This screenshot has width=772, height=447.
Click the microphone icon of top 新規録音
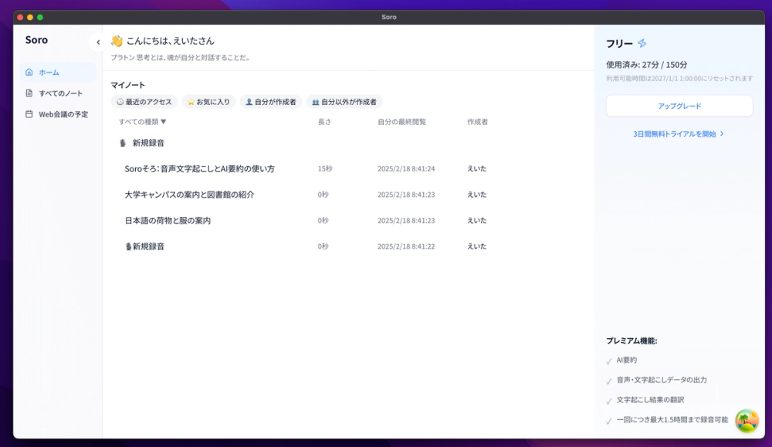(x=123, y=143)
